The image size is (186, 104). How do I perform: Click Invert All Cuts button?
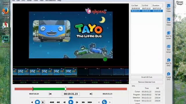[x=147, y=77]
